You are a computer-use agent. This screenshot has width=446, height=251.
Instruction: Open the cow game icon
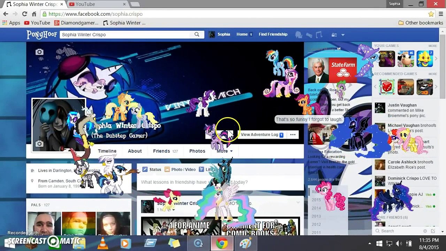click(x=406, y=59)
